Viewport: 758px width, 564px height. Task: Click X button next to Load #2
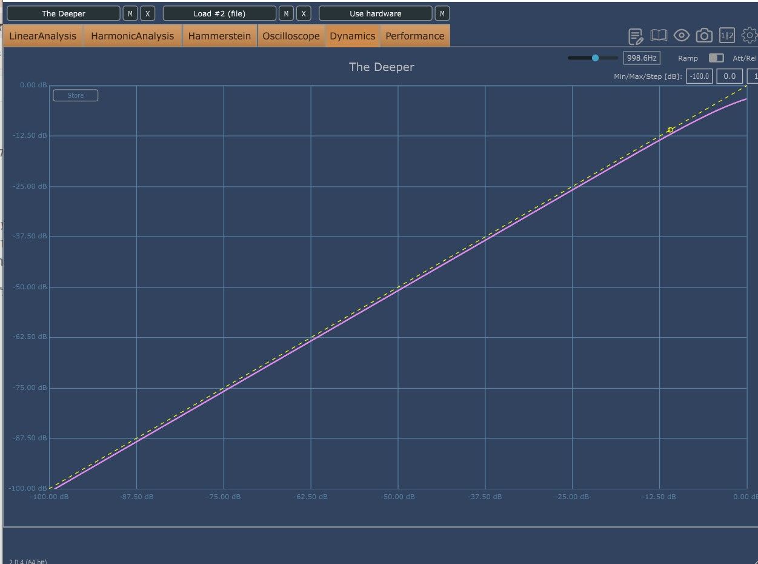tap(304, 13)
